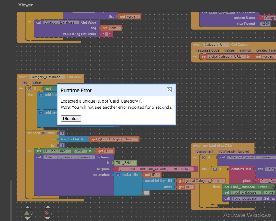
Task: Go to previous warning with up arrow
Action: coord(27,207)
